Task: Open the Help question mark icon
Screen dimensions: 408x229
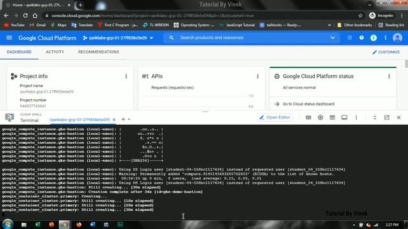Action: coord(361,38)
